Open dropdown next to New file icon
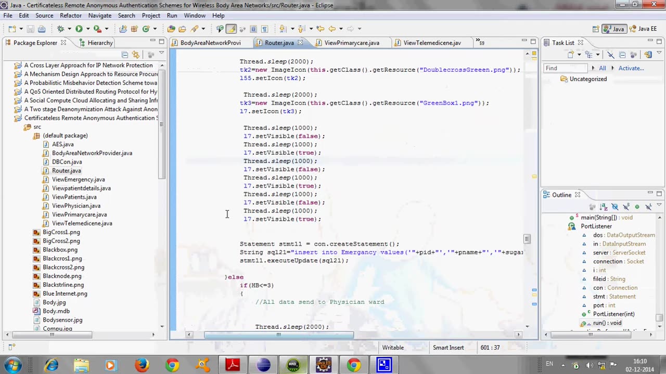Image resolution: width=666 pixels, height=374 pixels. point(21,29)
